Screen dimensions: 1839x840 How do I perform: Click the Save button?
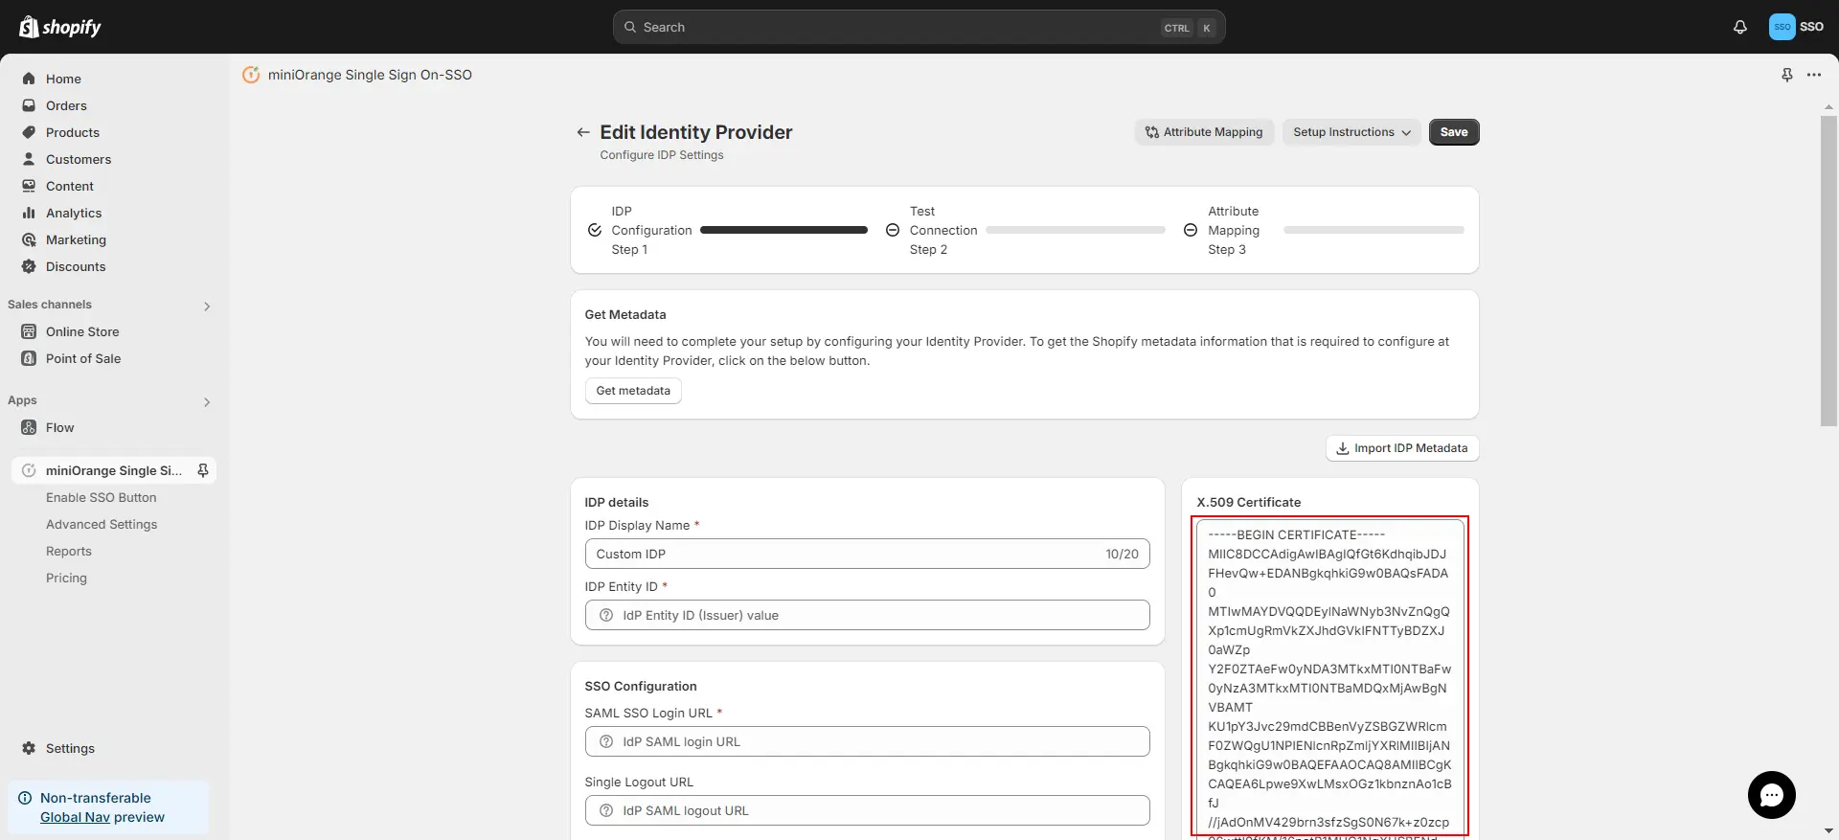[x=1454, y=132]
